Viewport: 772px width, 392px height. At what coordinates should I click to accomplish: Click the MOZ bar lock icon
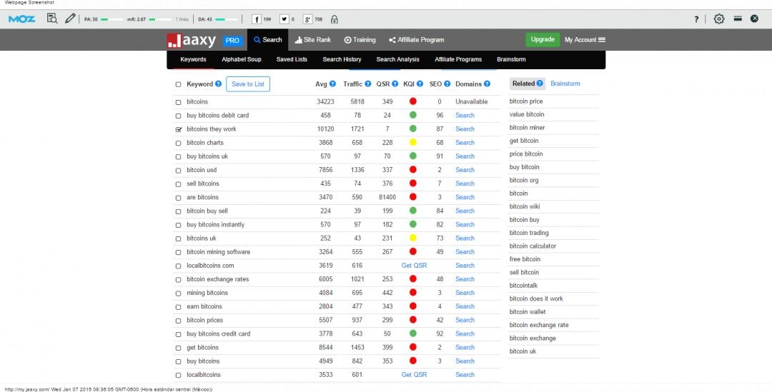coord(335,19)
